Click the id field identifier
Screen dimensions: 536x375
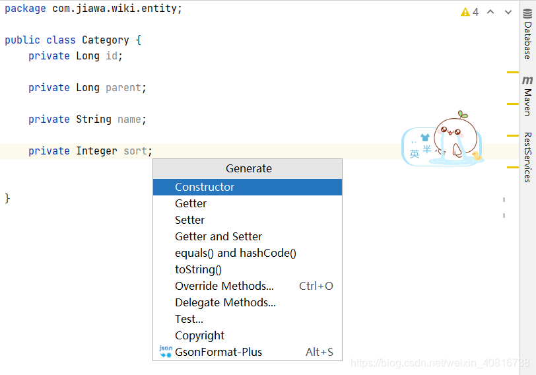coord(112,55)
